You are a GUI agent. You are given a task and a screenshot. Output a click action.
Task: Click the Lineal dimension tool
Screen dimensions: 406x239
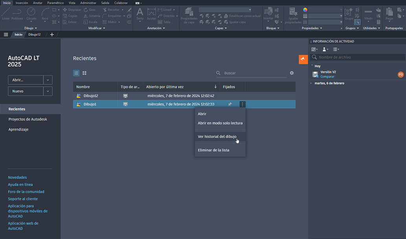pyautogui.click(x=165, y=10)
